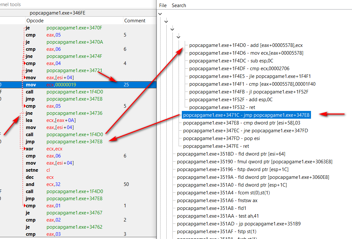352x239 pixels.
Task: Select tree entry 'popcapgame1.exe+1F532 - ret'
Action: tap(222, 107)
